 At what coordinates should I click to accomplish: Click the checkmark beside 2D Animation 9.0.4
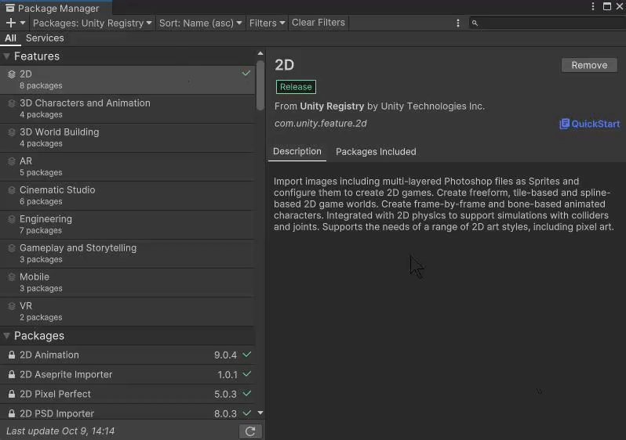click(247, 355)
